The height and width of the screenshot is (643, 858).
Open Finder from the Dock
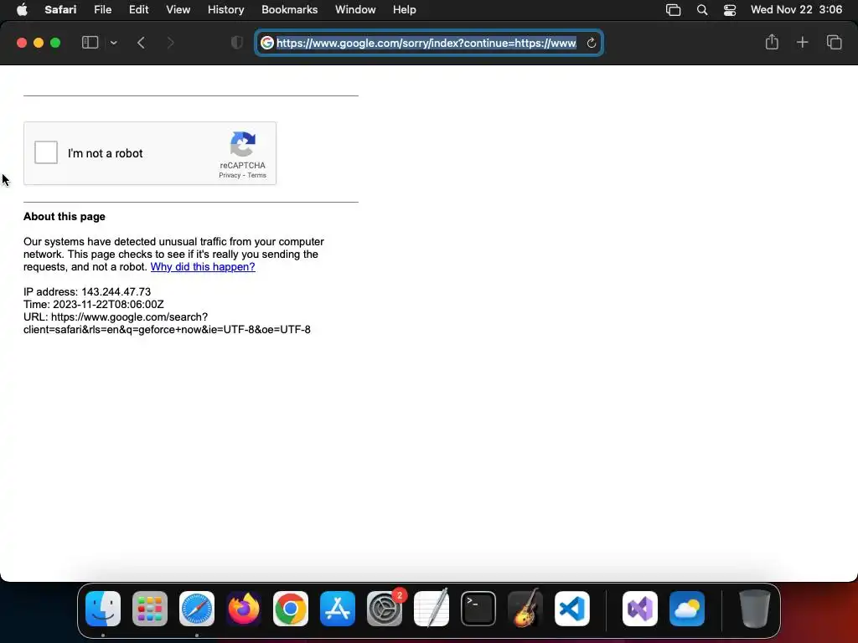click(x=103, y=609)
